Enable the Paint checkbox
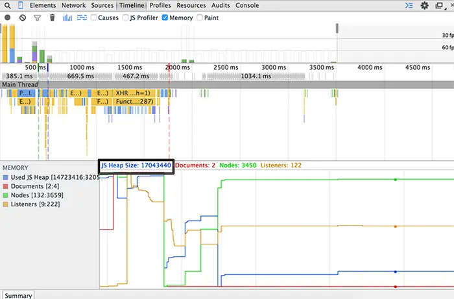The width and height of the screenshot is (454, 299). click(x=200, y=18)
